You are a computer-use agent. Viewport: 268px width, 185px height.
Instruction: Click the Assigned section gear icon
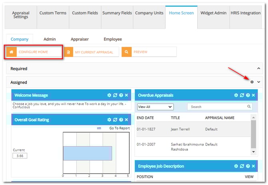coord(252,82)
